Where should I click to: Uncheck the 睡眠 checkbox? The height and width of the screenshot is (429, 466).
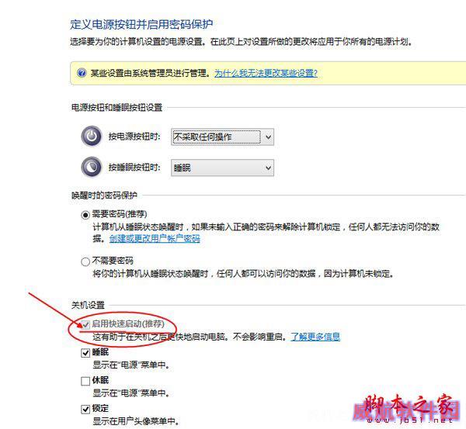pos(85,353)
